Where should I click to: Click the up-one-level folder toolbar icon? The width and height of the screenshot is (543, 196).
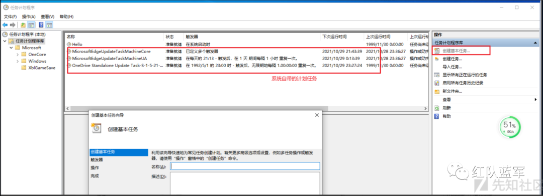(23, 25)
